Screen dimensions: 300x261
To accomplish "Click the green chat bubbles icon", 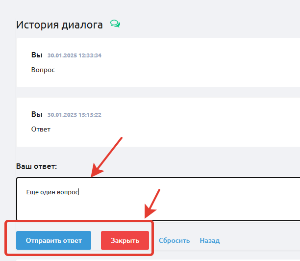I will click(x=115, y=24).
